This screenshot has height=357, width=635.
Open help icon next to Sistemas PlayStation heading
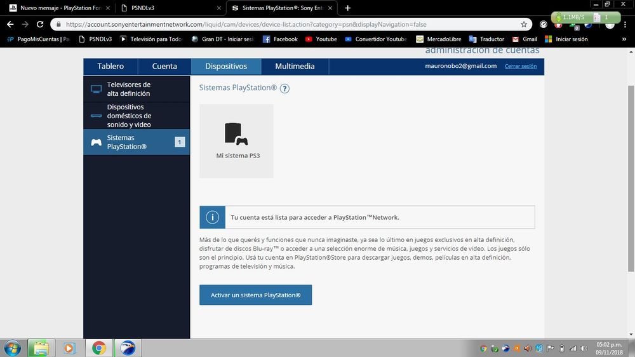coord(284,88)
